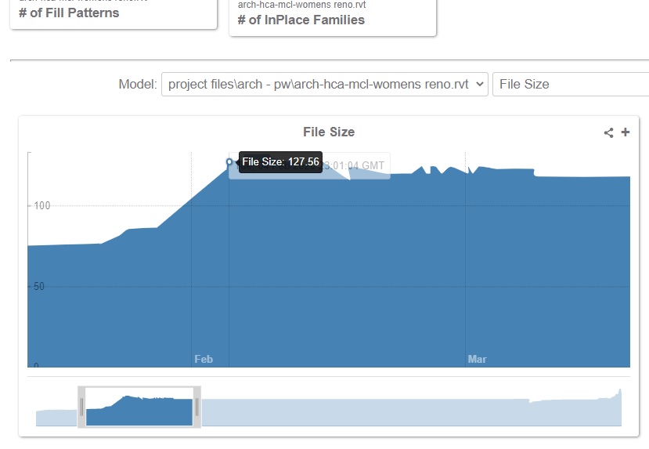Viewport: 649px width, 449px height.
Task: Click the plus icon on chart header
Action: [x=626, y=132]
